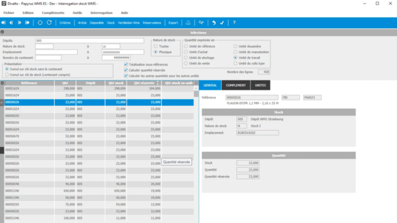Click the undo arrow icon
Screen dimensions: 397x223
[x=214, y=23]
